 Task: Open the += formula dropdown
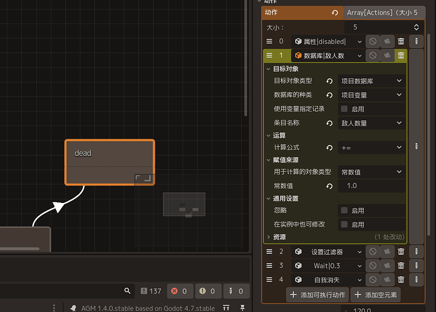[x=372, y=147]
